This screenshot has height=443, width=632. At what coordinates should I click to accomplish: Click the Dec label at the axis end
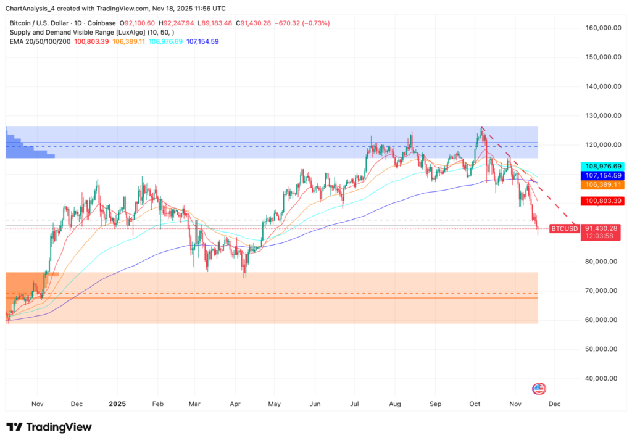[x=554, y=403]
